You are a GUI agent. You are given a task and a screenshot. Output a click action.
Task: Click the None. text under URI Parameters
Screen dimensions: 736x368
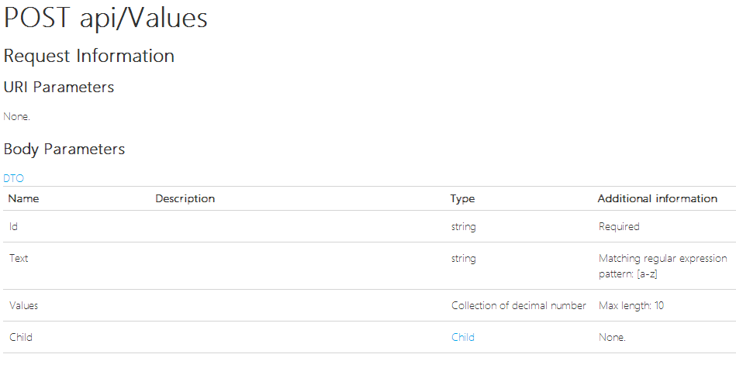(x=16, y=117)
